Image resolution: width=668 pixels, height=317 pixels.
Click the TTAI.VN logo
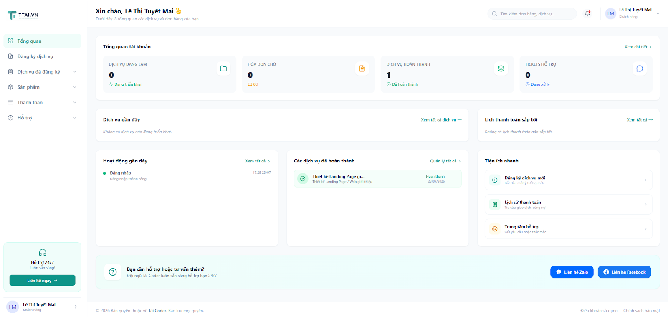23,15
